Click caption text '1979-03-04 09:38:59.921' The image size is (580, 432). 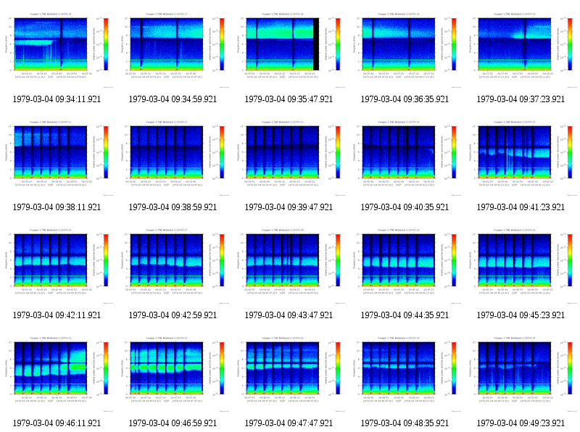coord(173,207)
